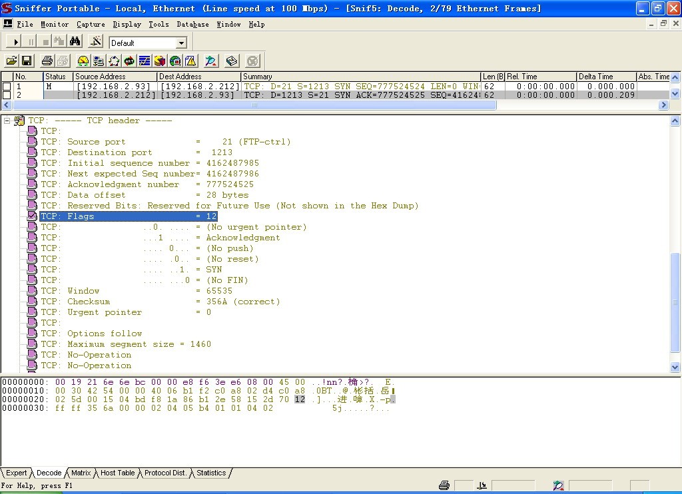
Task: Open the Monitor menu
Action: tap(55, 25)
